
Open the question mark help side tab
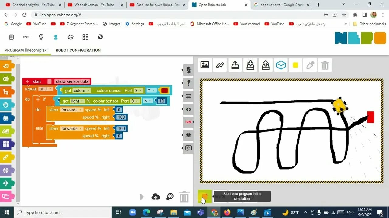point(188,83)
